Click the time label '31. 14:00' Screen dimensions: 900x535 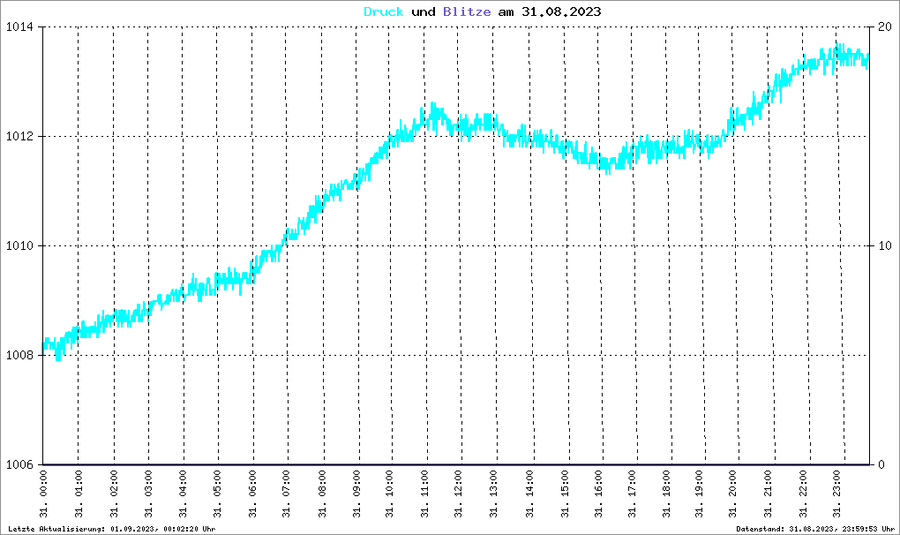[x=529, y=494]
